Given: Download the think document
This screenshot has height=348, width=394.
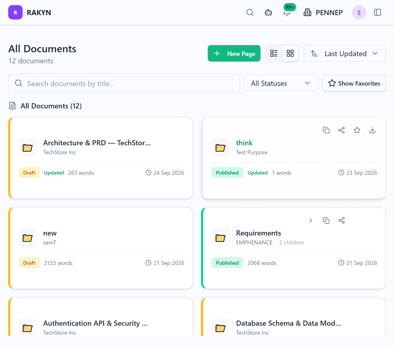Looking at the screenshot, I should (x=372, y=130).
